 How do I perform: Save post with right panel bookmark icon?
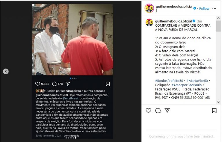pos(214,110)
